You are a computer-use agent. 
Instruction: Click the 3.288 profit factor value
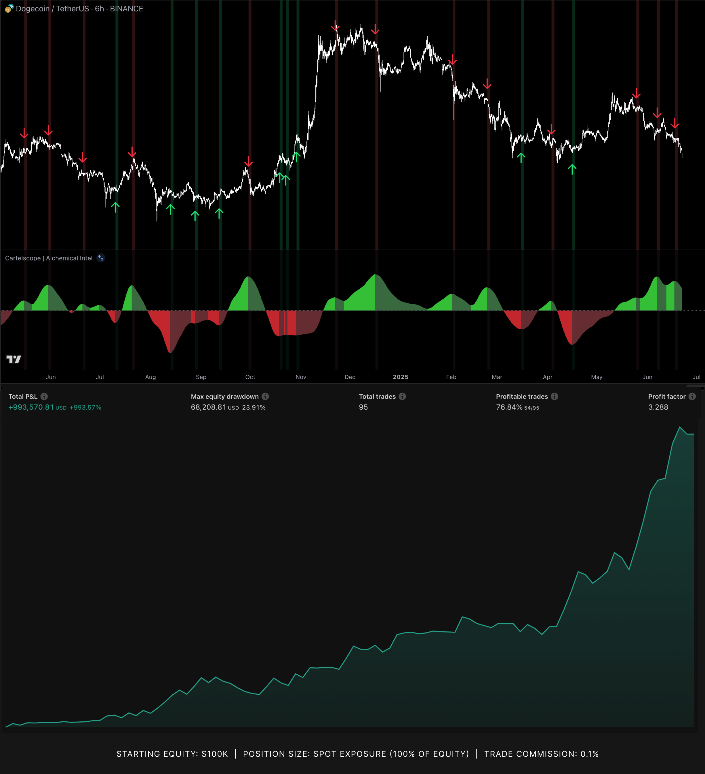coord(658,407)
